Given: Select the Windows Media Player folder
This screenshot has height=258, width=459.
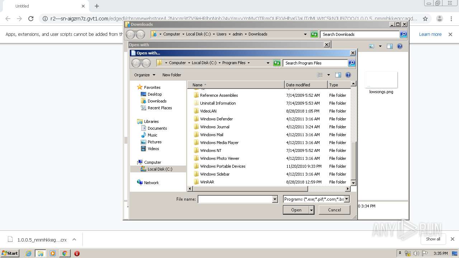Looking at the screenshot, I should tap(219, 143).
